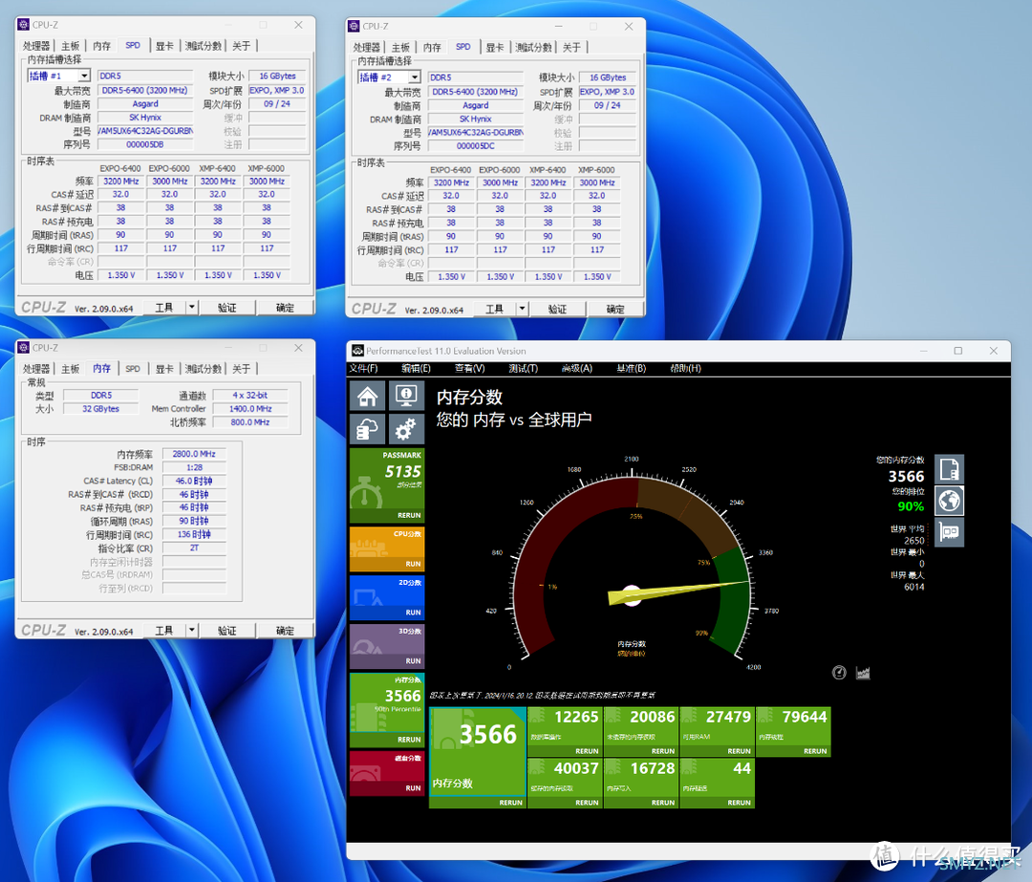1032x882 pixels.
Task: Expand 工具 dropdown arrow in slot #2 CPU-Z window
Action: tap(522, 308)
